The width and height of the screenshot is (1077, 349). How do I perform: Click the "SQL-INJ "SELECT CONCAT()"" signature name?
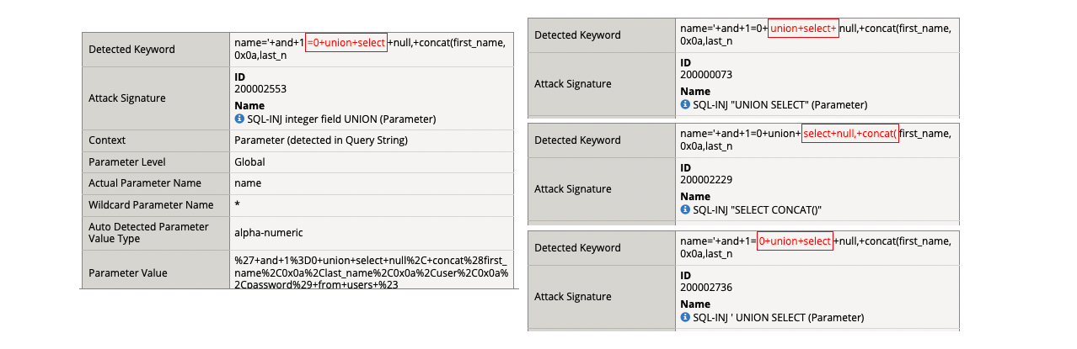tap(756, 209)
